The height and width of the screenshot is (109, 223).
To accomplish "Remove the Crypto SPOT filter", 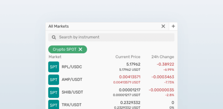I will coord(81,49).
